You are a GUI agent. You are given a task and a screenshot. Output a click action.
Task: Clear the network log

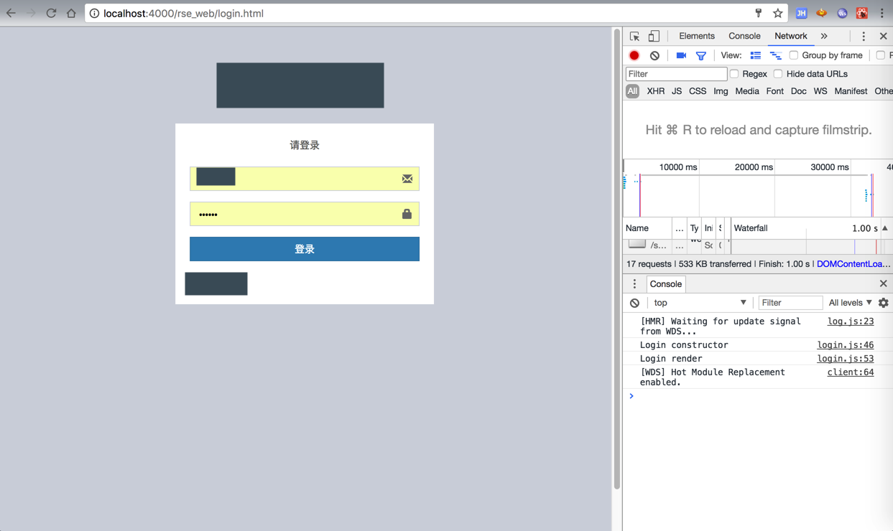(654, 55)
